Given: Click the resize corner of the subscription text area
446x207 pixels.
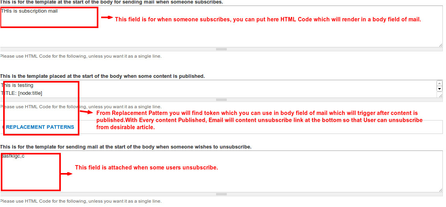Looking at the screenshot, I should tap(440, 45).
